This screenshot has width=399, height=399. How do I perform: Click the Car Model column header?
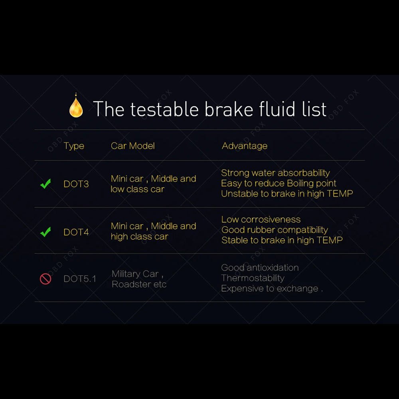pos(132,146)
